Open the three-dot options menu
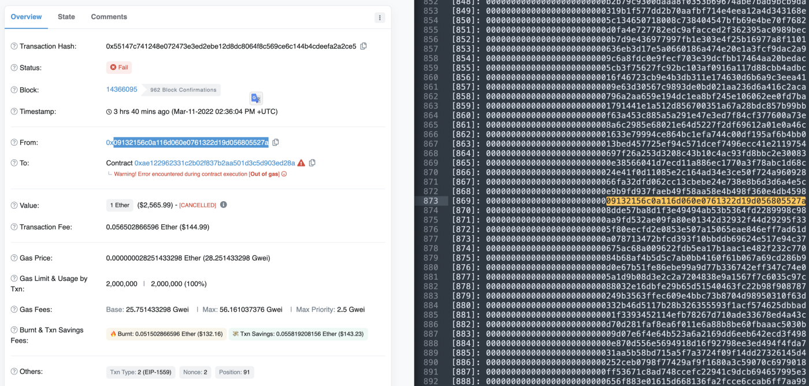Screen dimensions: 809x386 [380, 18]
